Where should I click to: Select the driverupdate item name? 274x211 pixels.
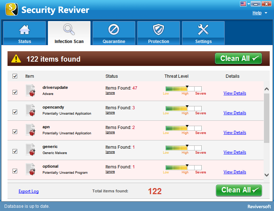coord(55,87)
